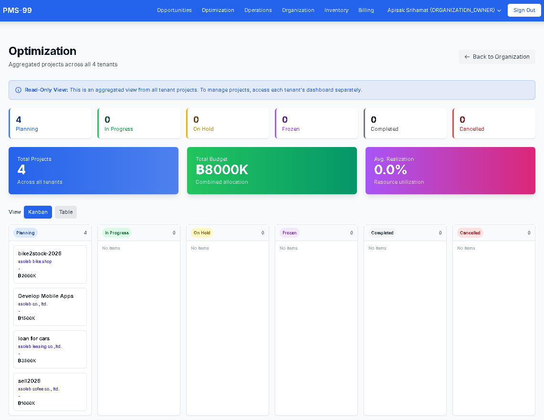The height and width of the screenshot is (420, 544).
Task: Click the Develop Mobile Apps card
Action: 50,306
